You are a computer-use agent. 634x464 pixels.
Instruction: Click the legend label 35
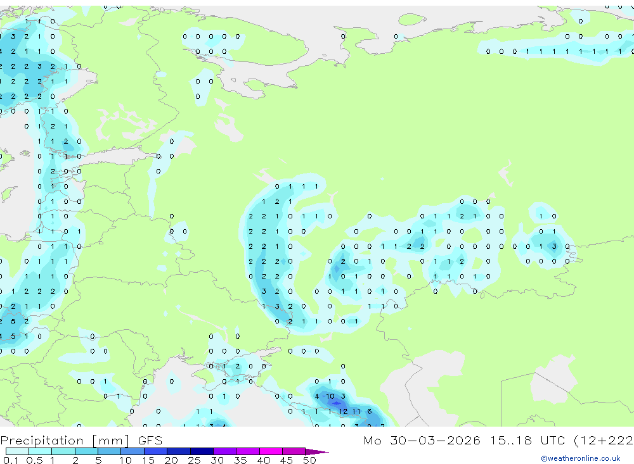click(240, 460)
